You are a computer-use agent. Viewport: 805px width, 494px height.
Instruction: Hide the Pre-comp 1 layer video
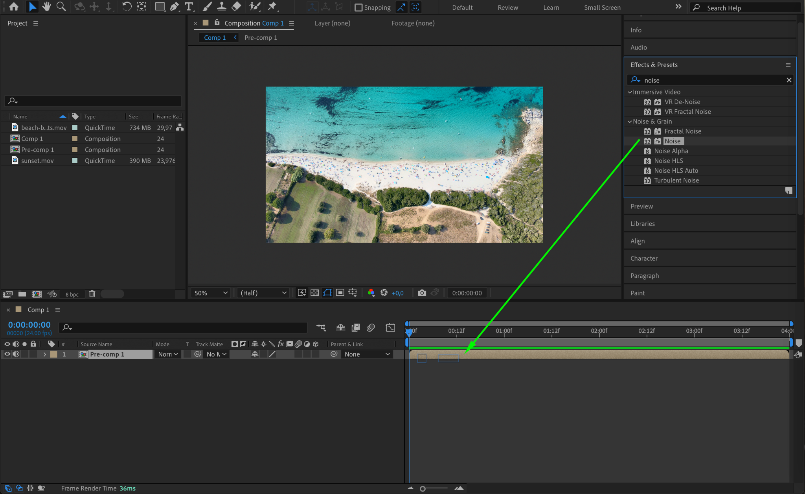[7, 354]
